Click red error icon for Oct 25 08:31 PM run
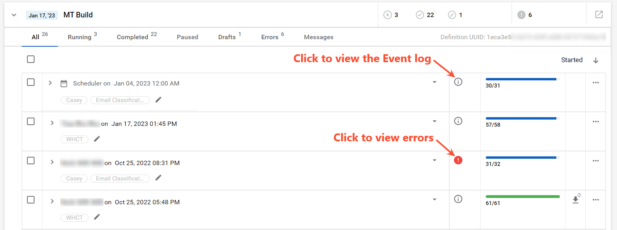The height and width of the screenshot is (230, 617). click(x=458, y=160)
